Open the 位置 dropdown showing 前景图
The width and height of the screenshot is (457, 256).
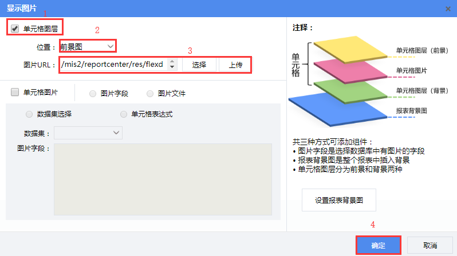pos(88,46)
